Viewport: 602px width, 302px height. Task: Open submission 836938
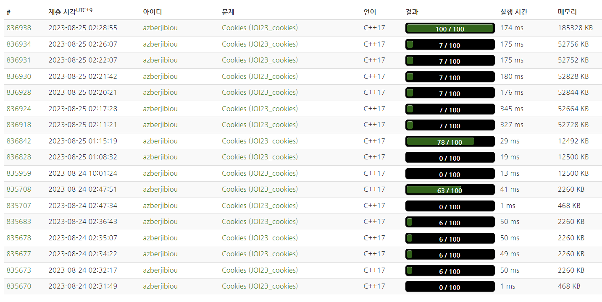click(x=19, y=28)
